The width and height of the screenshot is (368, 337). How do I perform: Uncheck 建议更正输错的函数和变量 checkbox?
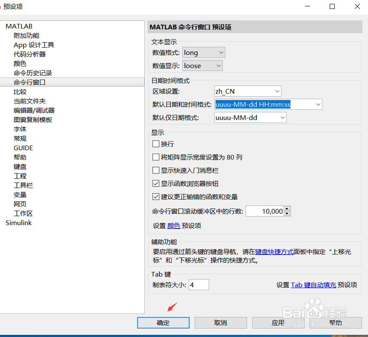[x=156, y=197]
